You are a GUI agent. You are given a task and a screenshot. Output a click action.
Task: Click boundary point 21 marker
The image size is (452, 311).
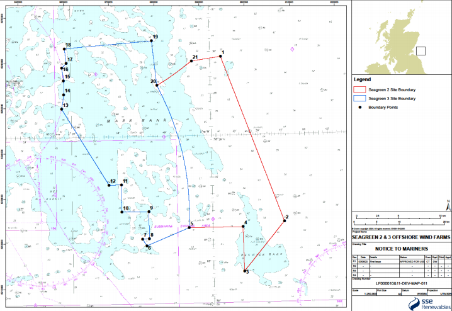click(x=191, y=61)
